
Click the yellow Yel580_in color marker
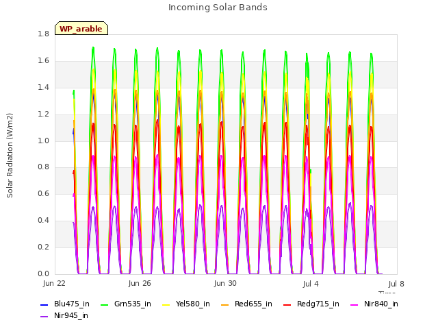pyautogui.click(x=166, y=304)
